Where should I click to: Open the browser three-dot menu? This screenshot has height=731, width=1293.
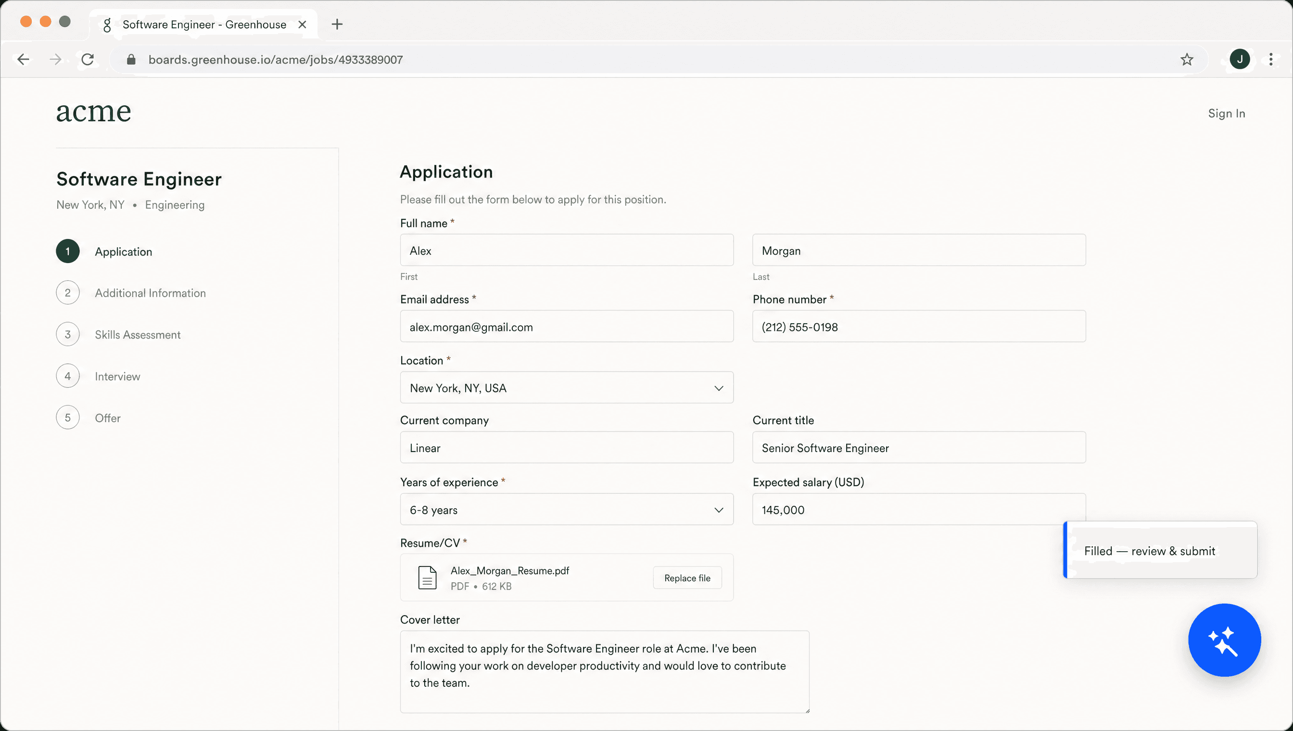tap(1271, 60)
